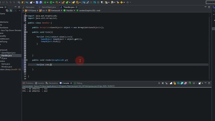The width and height of the screenshot is (215, 121).
Task: Toggle Scroll Lock padlock in console
Action: pyautogui.click(x=175, y=83)
